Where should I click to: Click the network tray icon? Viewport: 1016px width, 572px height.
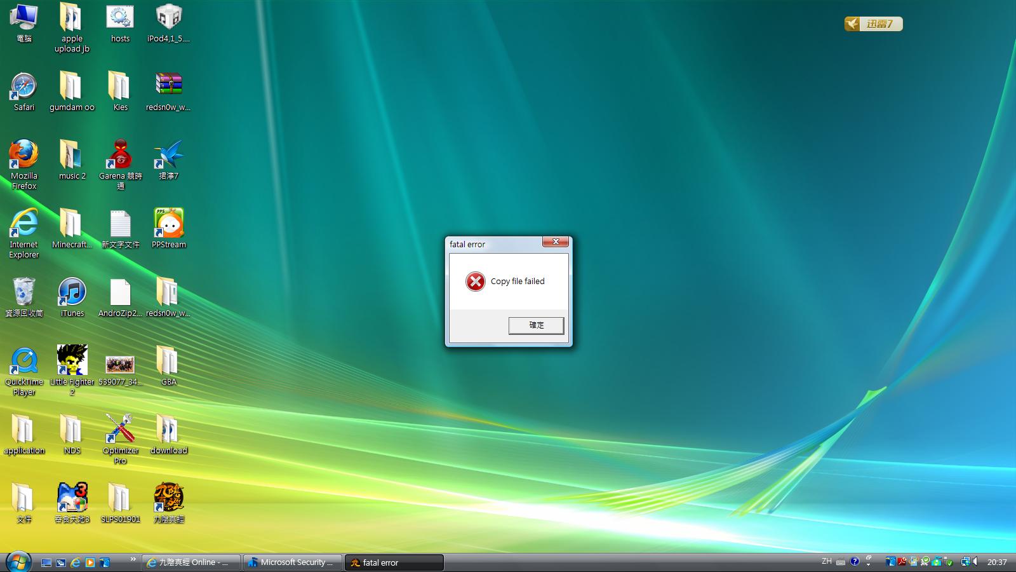tap(966, 562)
